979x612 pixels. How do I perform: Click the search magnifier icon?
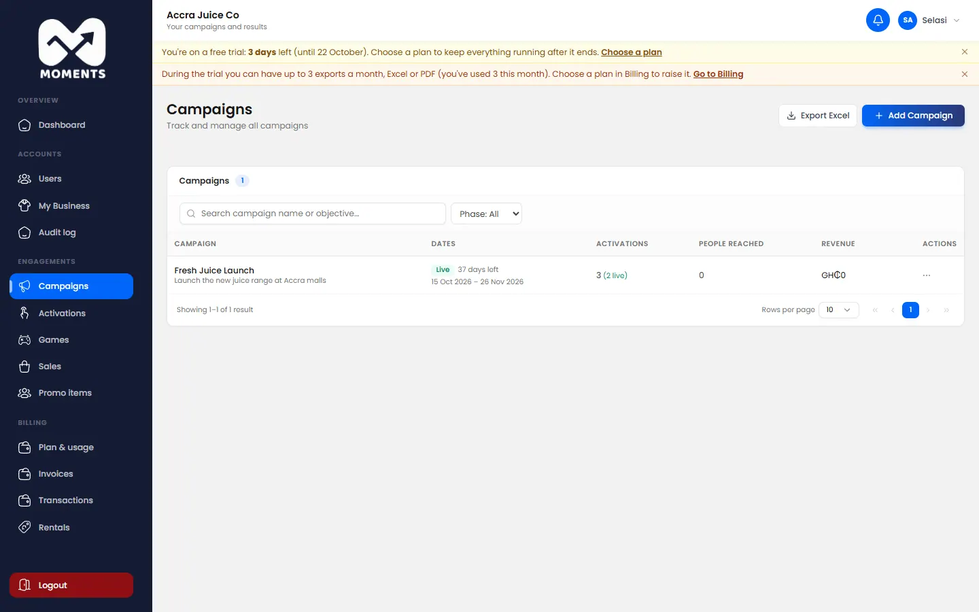pos(191,214)
